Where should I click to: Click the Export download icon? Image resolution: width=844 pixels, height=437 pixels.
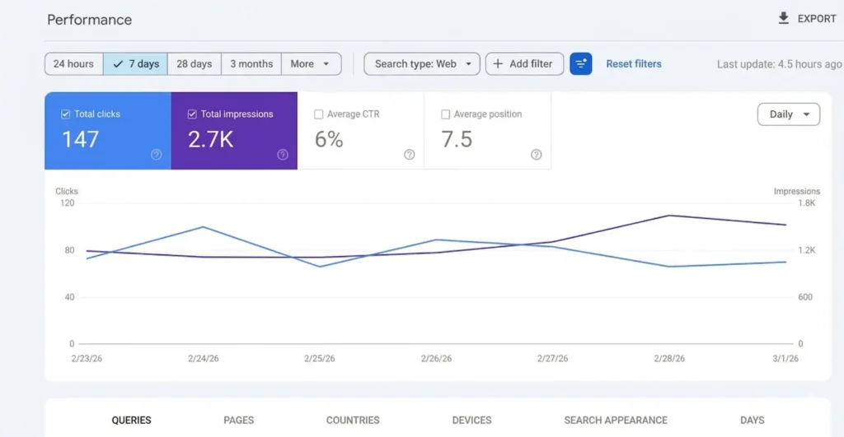(783, 18)
